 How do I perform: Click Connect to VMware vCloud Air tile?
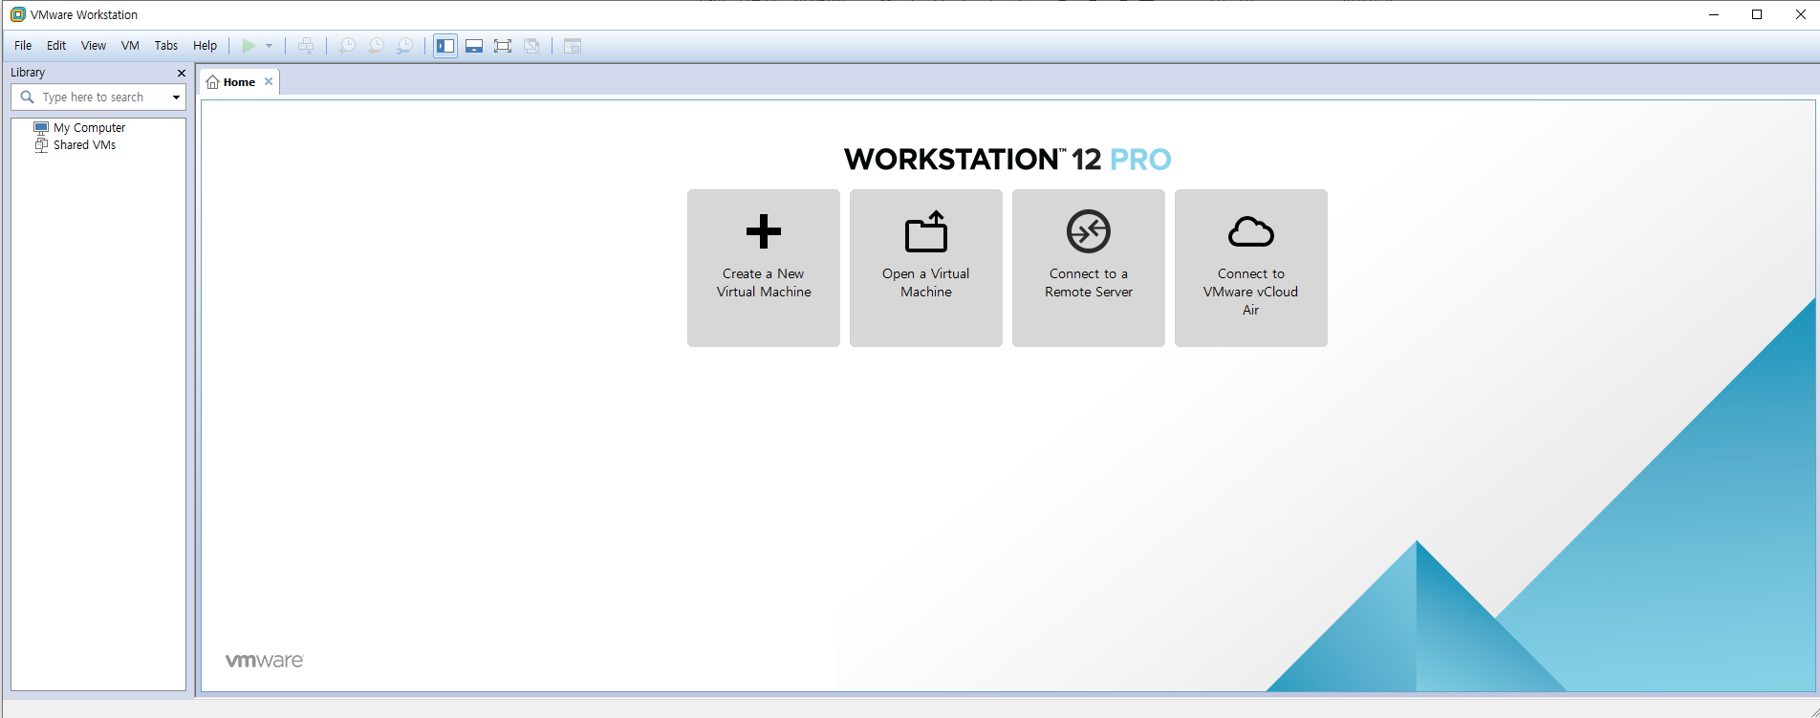click(1251, 268)
